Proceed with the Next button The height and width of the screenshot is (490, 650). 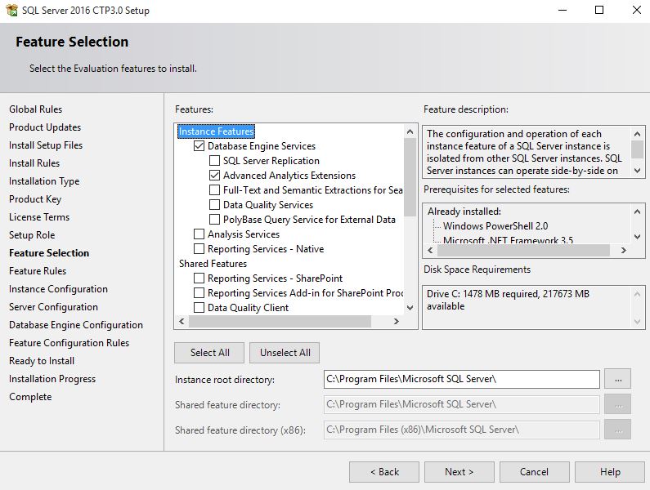[459, 472]
